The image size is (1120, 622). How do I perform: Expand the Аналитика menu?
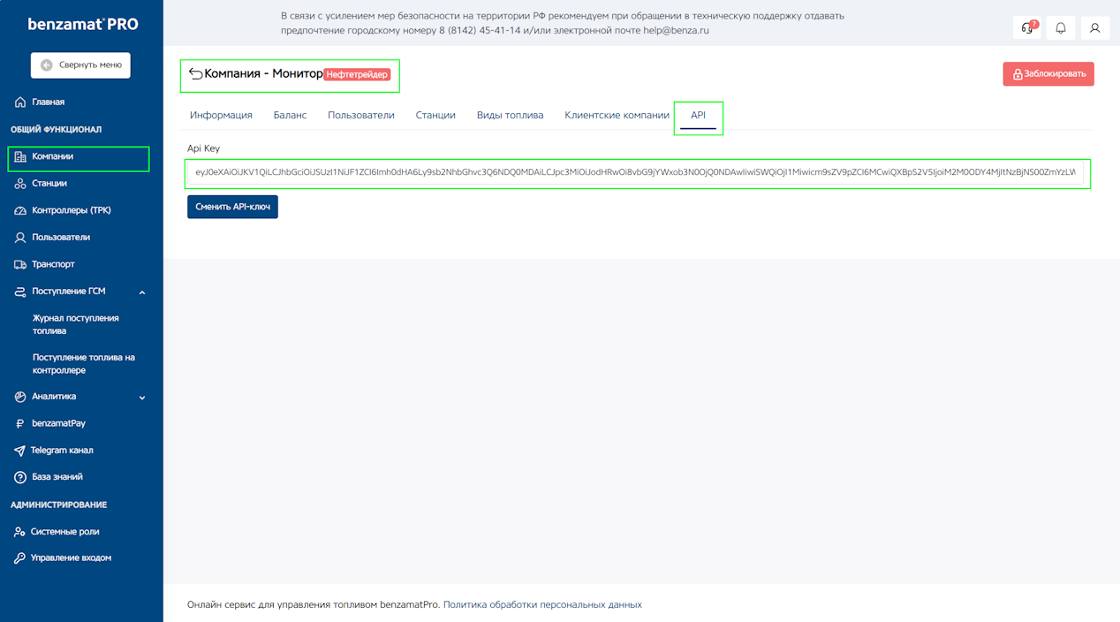tap(141, 398)
